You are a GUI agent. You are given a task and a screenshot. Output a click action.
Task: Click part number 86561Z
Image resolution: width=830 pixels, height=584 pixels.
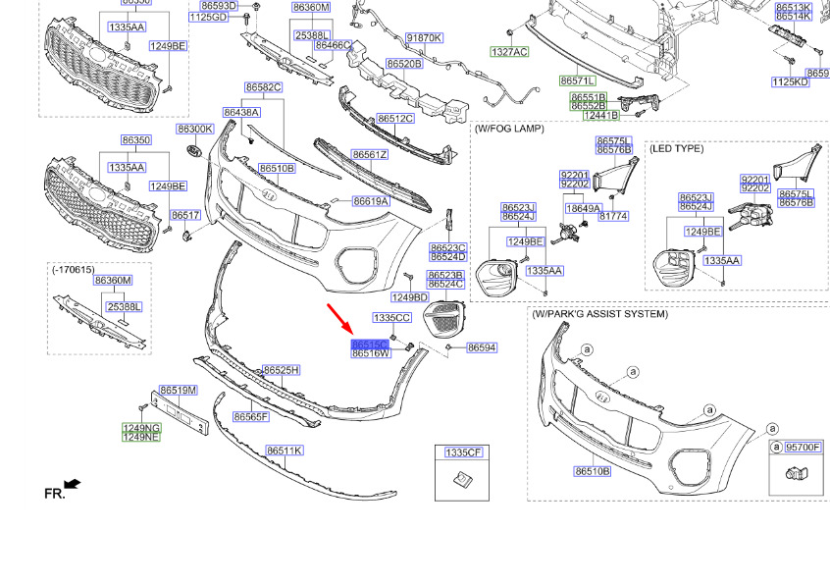370,155
